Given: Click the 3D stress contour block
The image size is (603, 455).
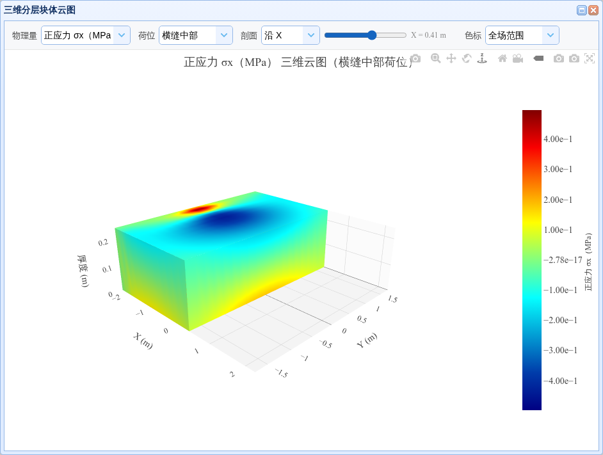Looking at the screenshot, I should [x=223, y=262].
